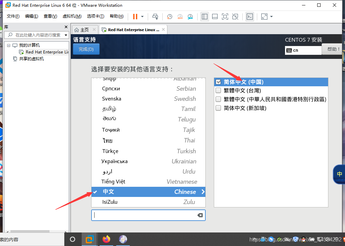Open the 文件(F) menu
This screenshot has width=345, height=246.
13,16
